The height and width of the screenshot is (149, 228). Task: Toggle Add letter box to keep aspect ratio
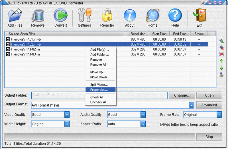[x=162, y=125]
